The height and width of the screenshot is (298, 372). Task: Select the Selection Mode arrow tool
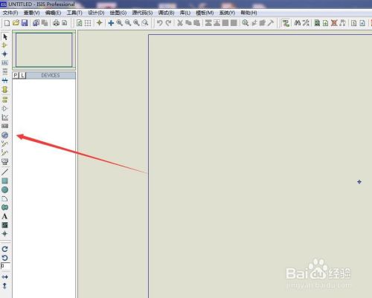tap(5, 37)
